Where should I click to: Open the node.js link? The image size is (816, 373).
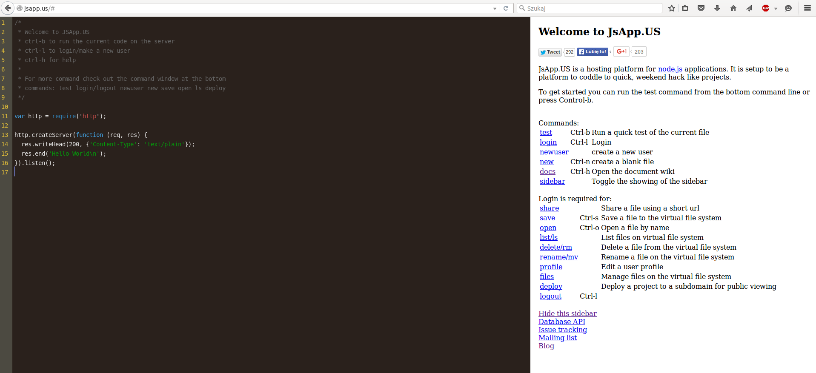click(x=670, y=69)
